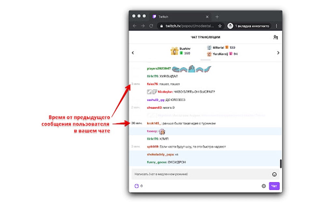Click the channel points icon near the counter
332x207 pixels.
pyautogui.click(x=137, y=186)
